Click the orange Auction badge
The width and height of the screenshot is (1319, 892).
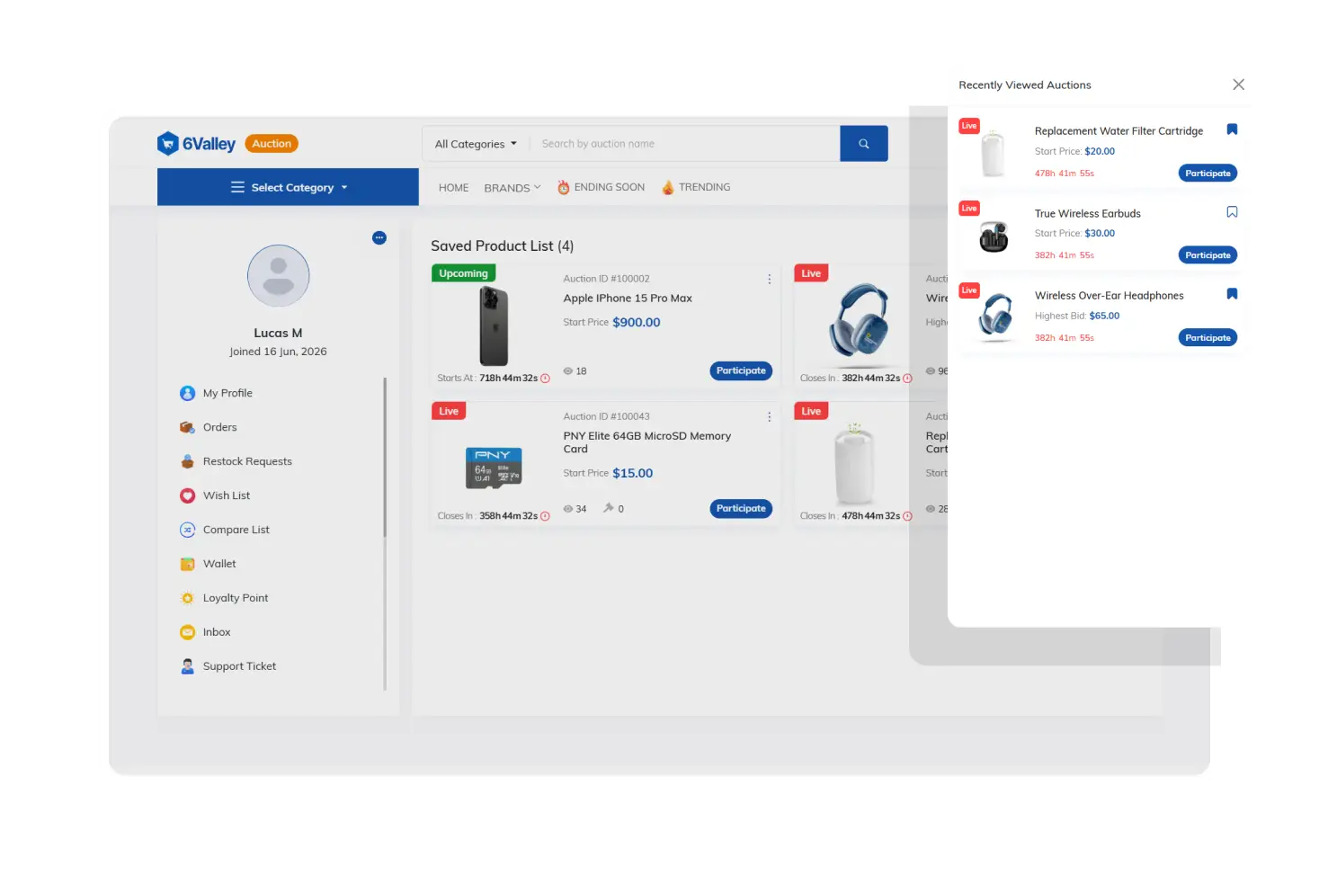pyautogui.click(x=272, y=144)
